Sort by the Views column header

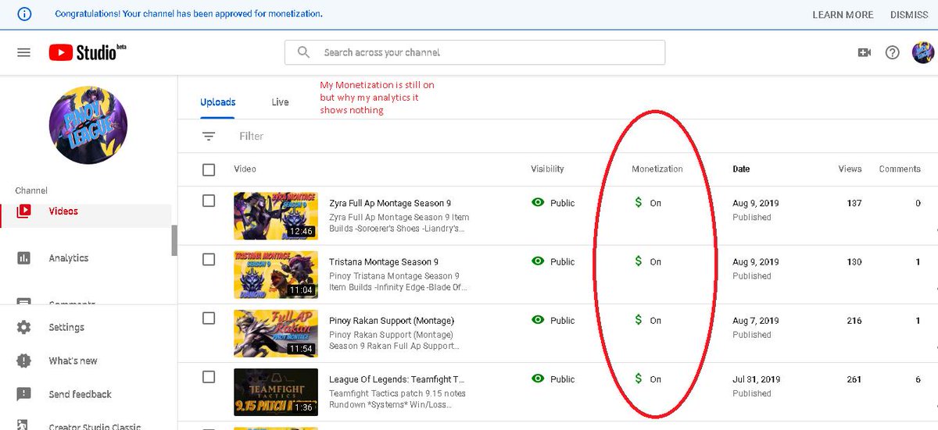tap(850, 169)
